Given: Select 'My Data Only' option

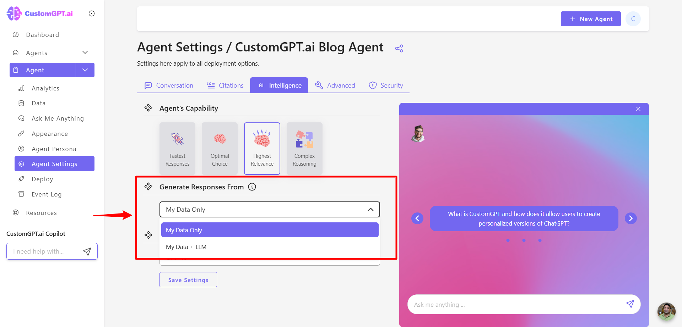Looking at the screenshot, I should tap(270, 230).
